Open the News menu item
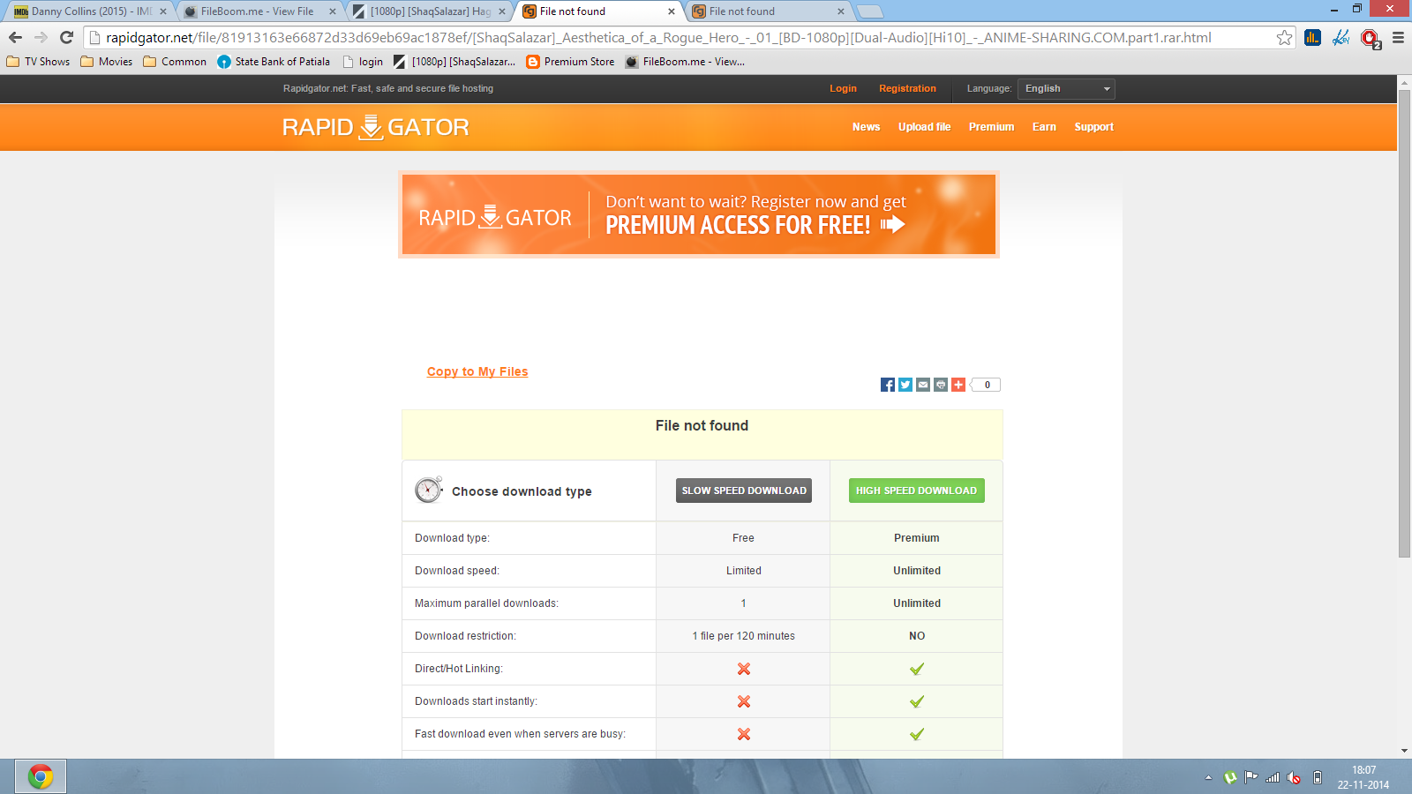The image size is (1412, 794). (866, 127)
